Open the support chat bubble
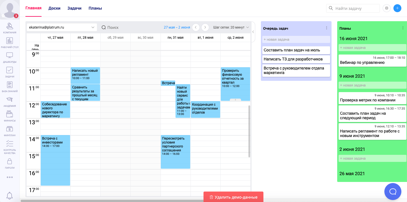 (393, 192)
